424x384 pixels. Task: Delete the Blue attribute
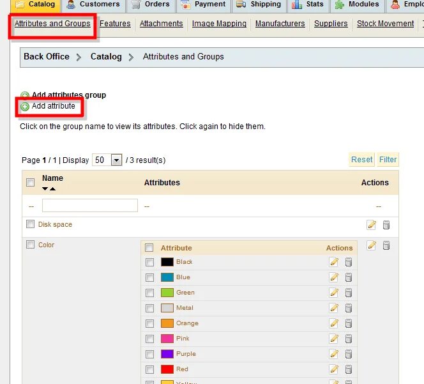349,277
